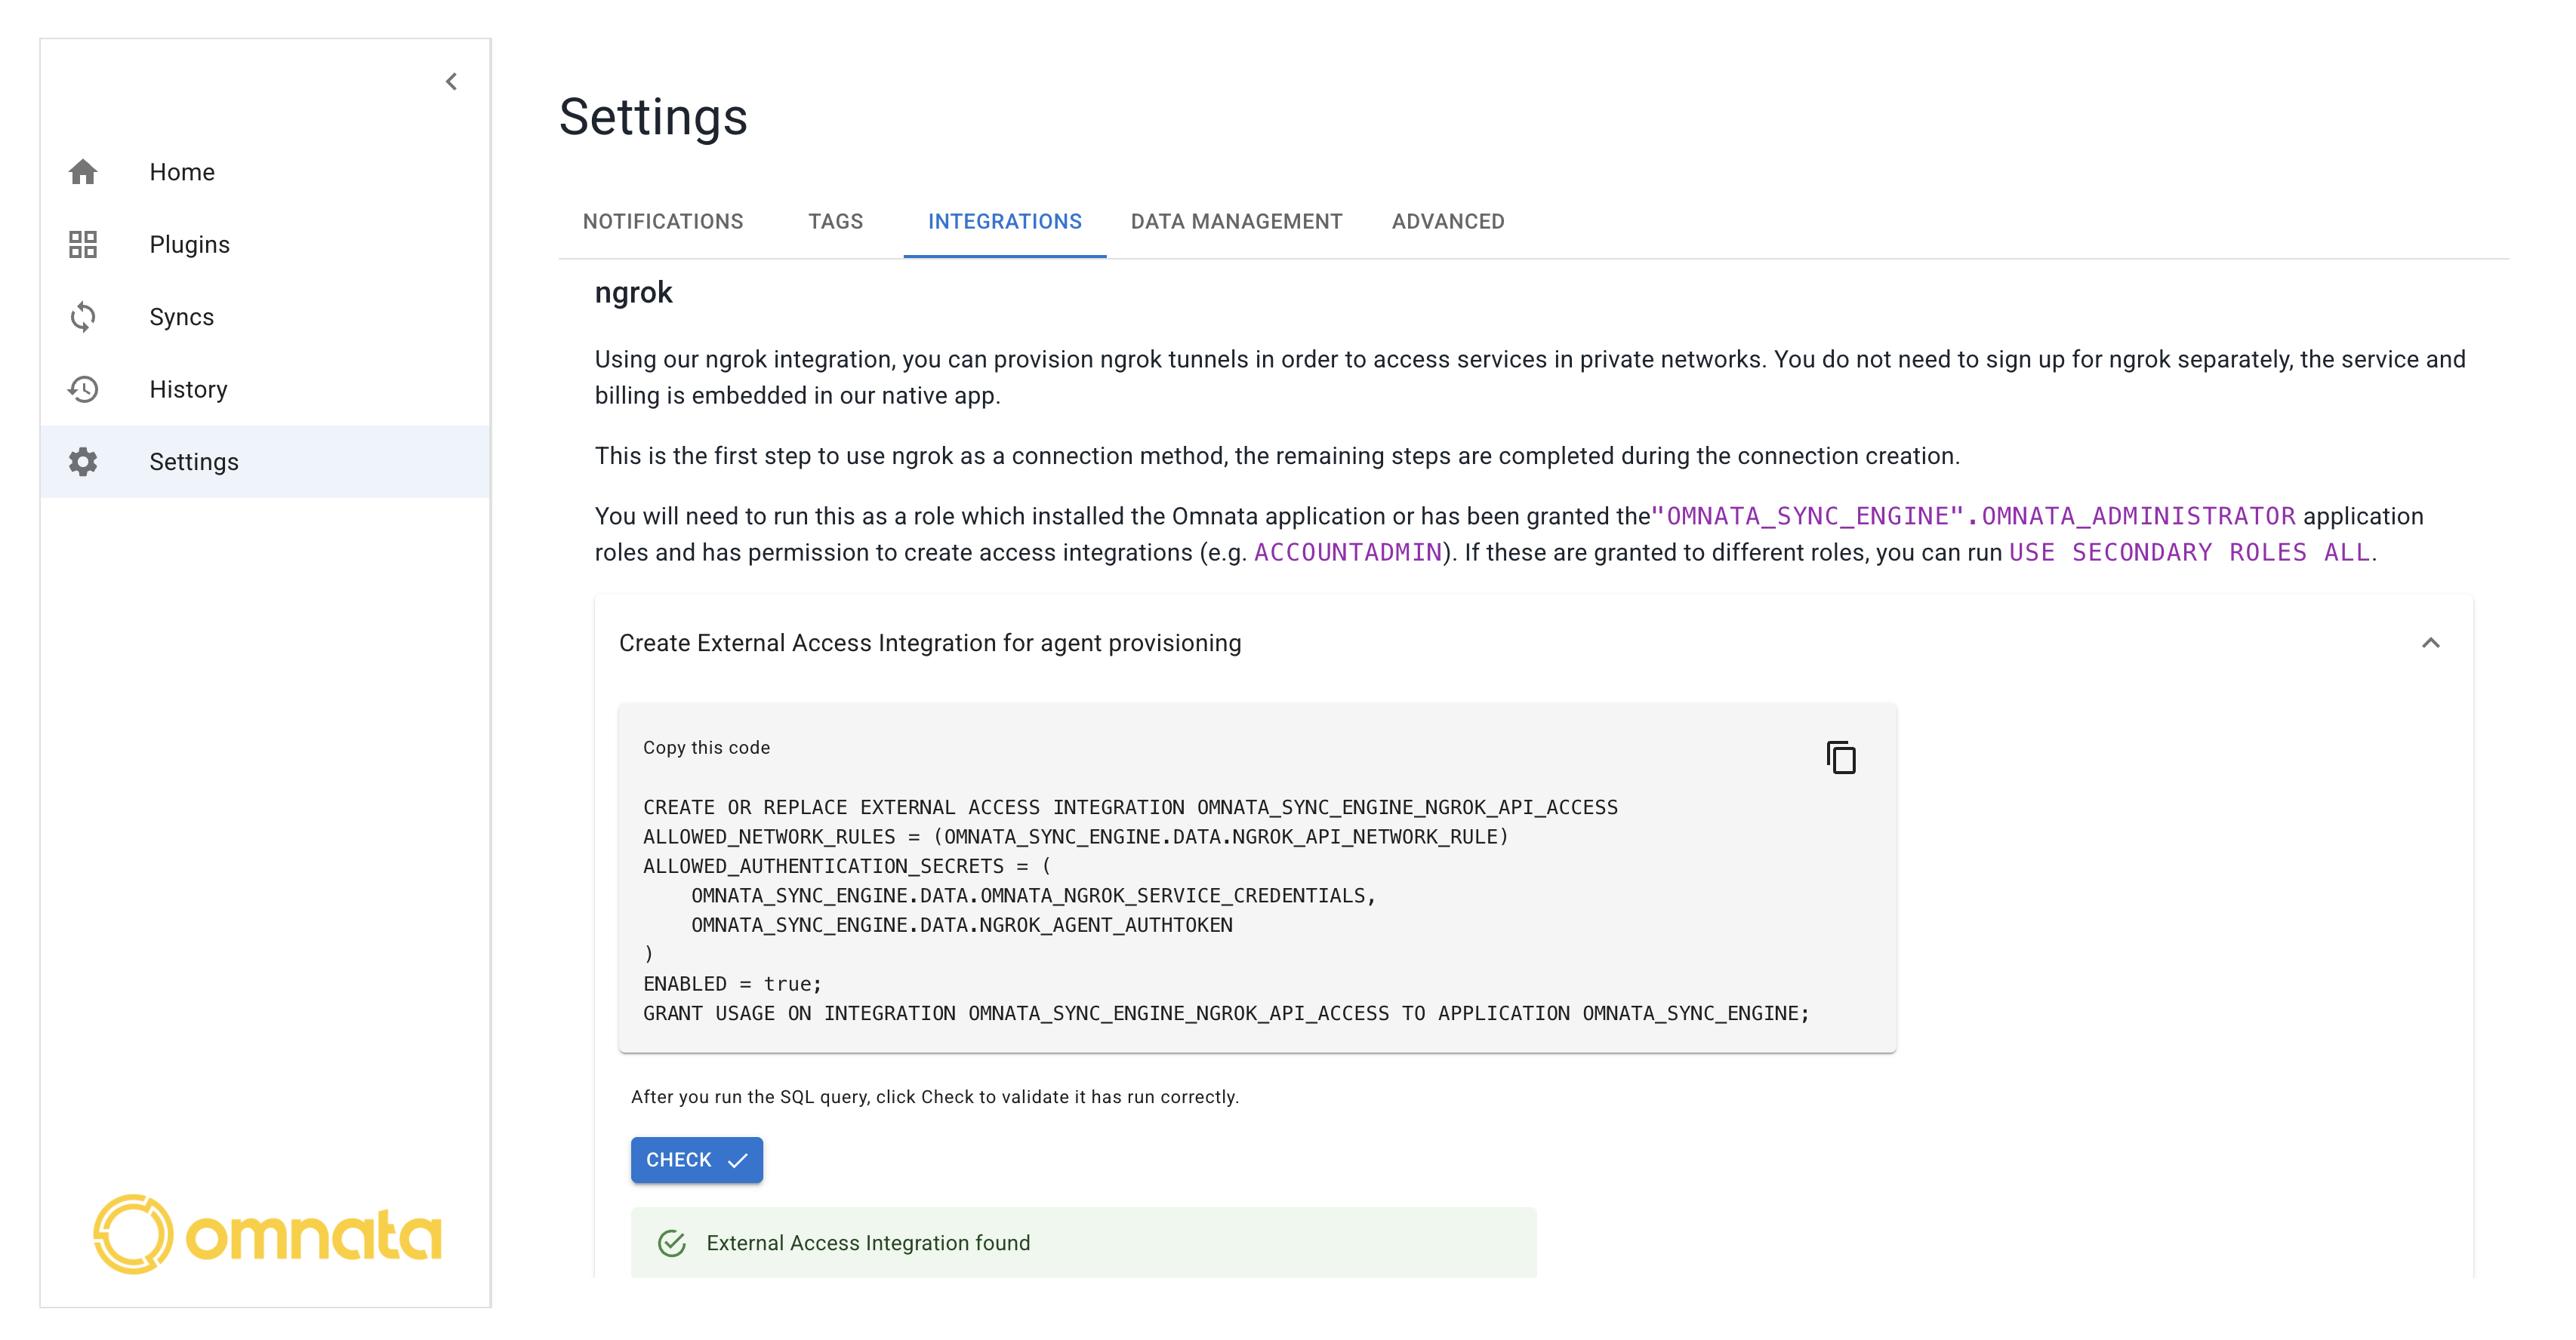Image resolution: width=2576 pixels, height=1340 pixels.
Task: Switch to the Notifications tab
Action: pos(663,222)
